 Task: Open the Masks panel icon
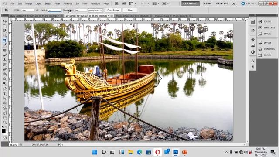253,46
